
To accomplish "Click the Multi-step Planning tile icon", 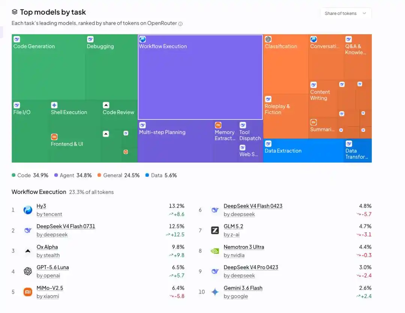I will pos(142,125).
